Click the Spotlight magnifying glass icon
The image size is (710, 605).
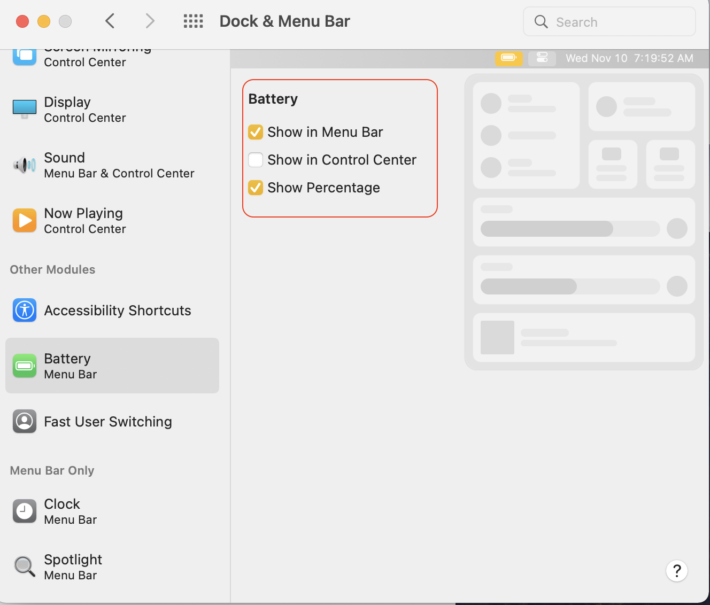click(25, 566)
